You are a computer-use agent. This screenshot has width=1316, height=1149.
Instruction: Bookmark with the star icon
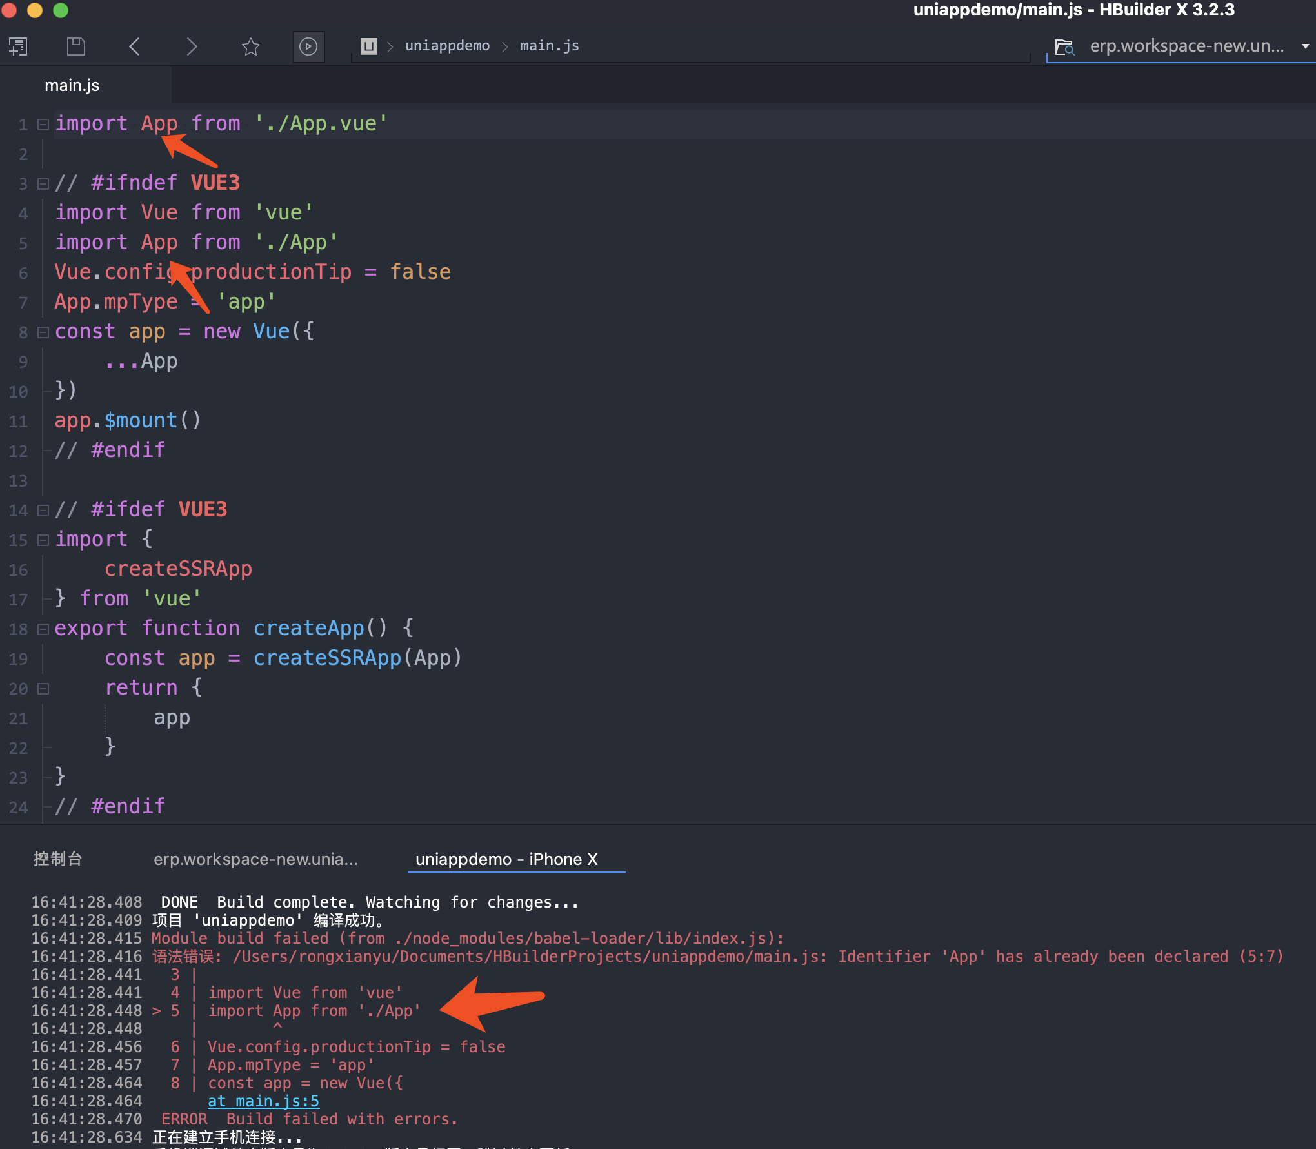pos(250,46)
